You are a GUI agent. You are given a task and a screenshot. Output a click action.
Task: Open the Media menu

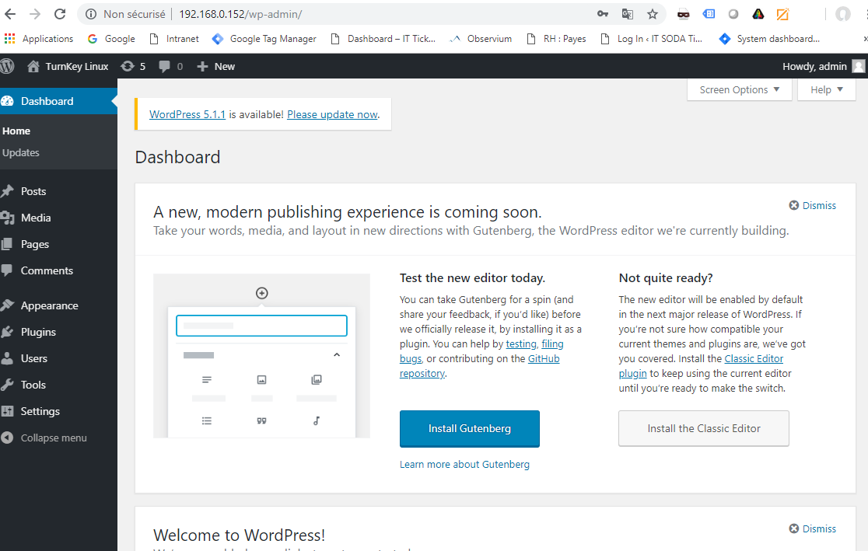pyautogui.click(x=36, y=218)
